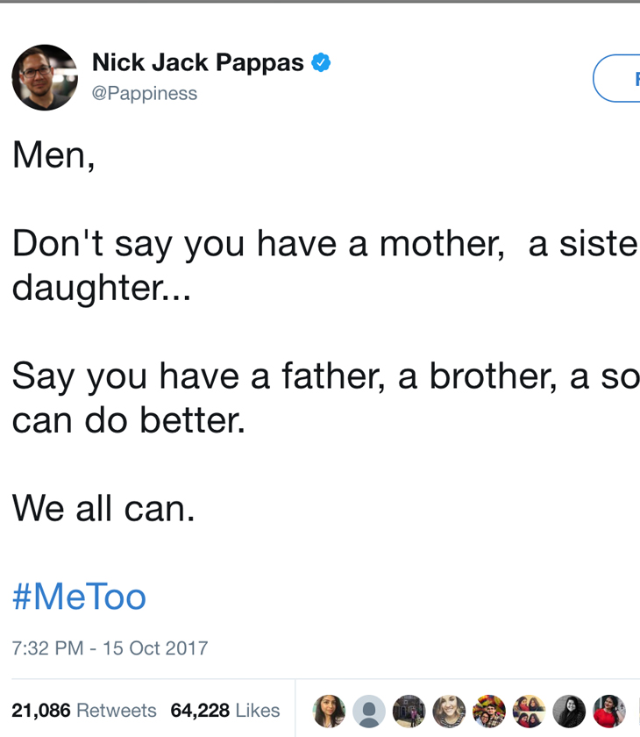
Task: Click the 7:32 PM - 15 Oct 2017 timestamp
Action: (x=110, y=648)
